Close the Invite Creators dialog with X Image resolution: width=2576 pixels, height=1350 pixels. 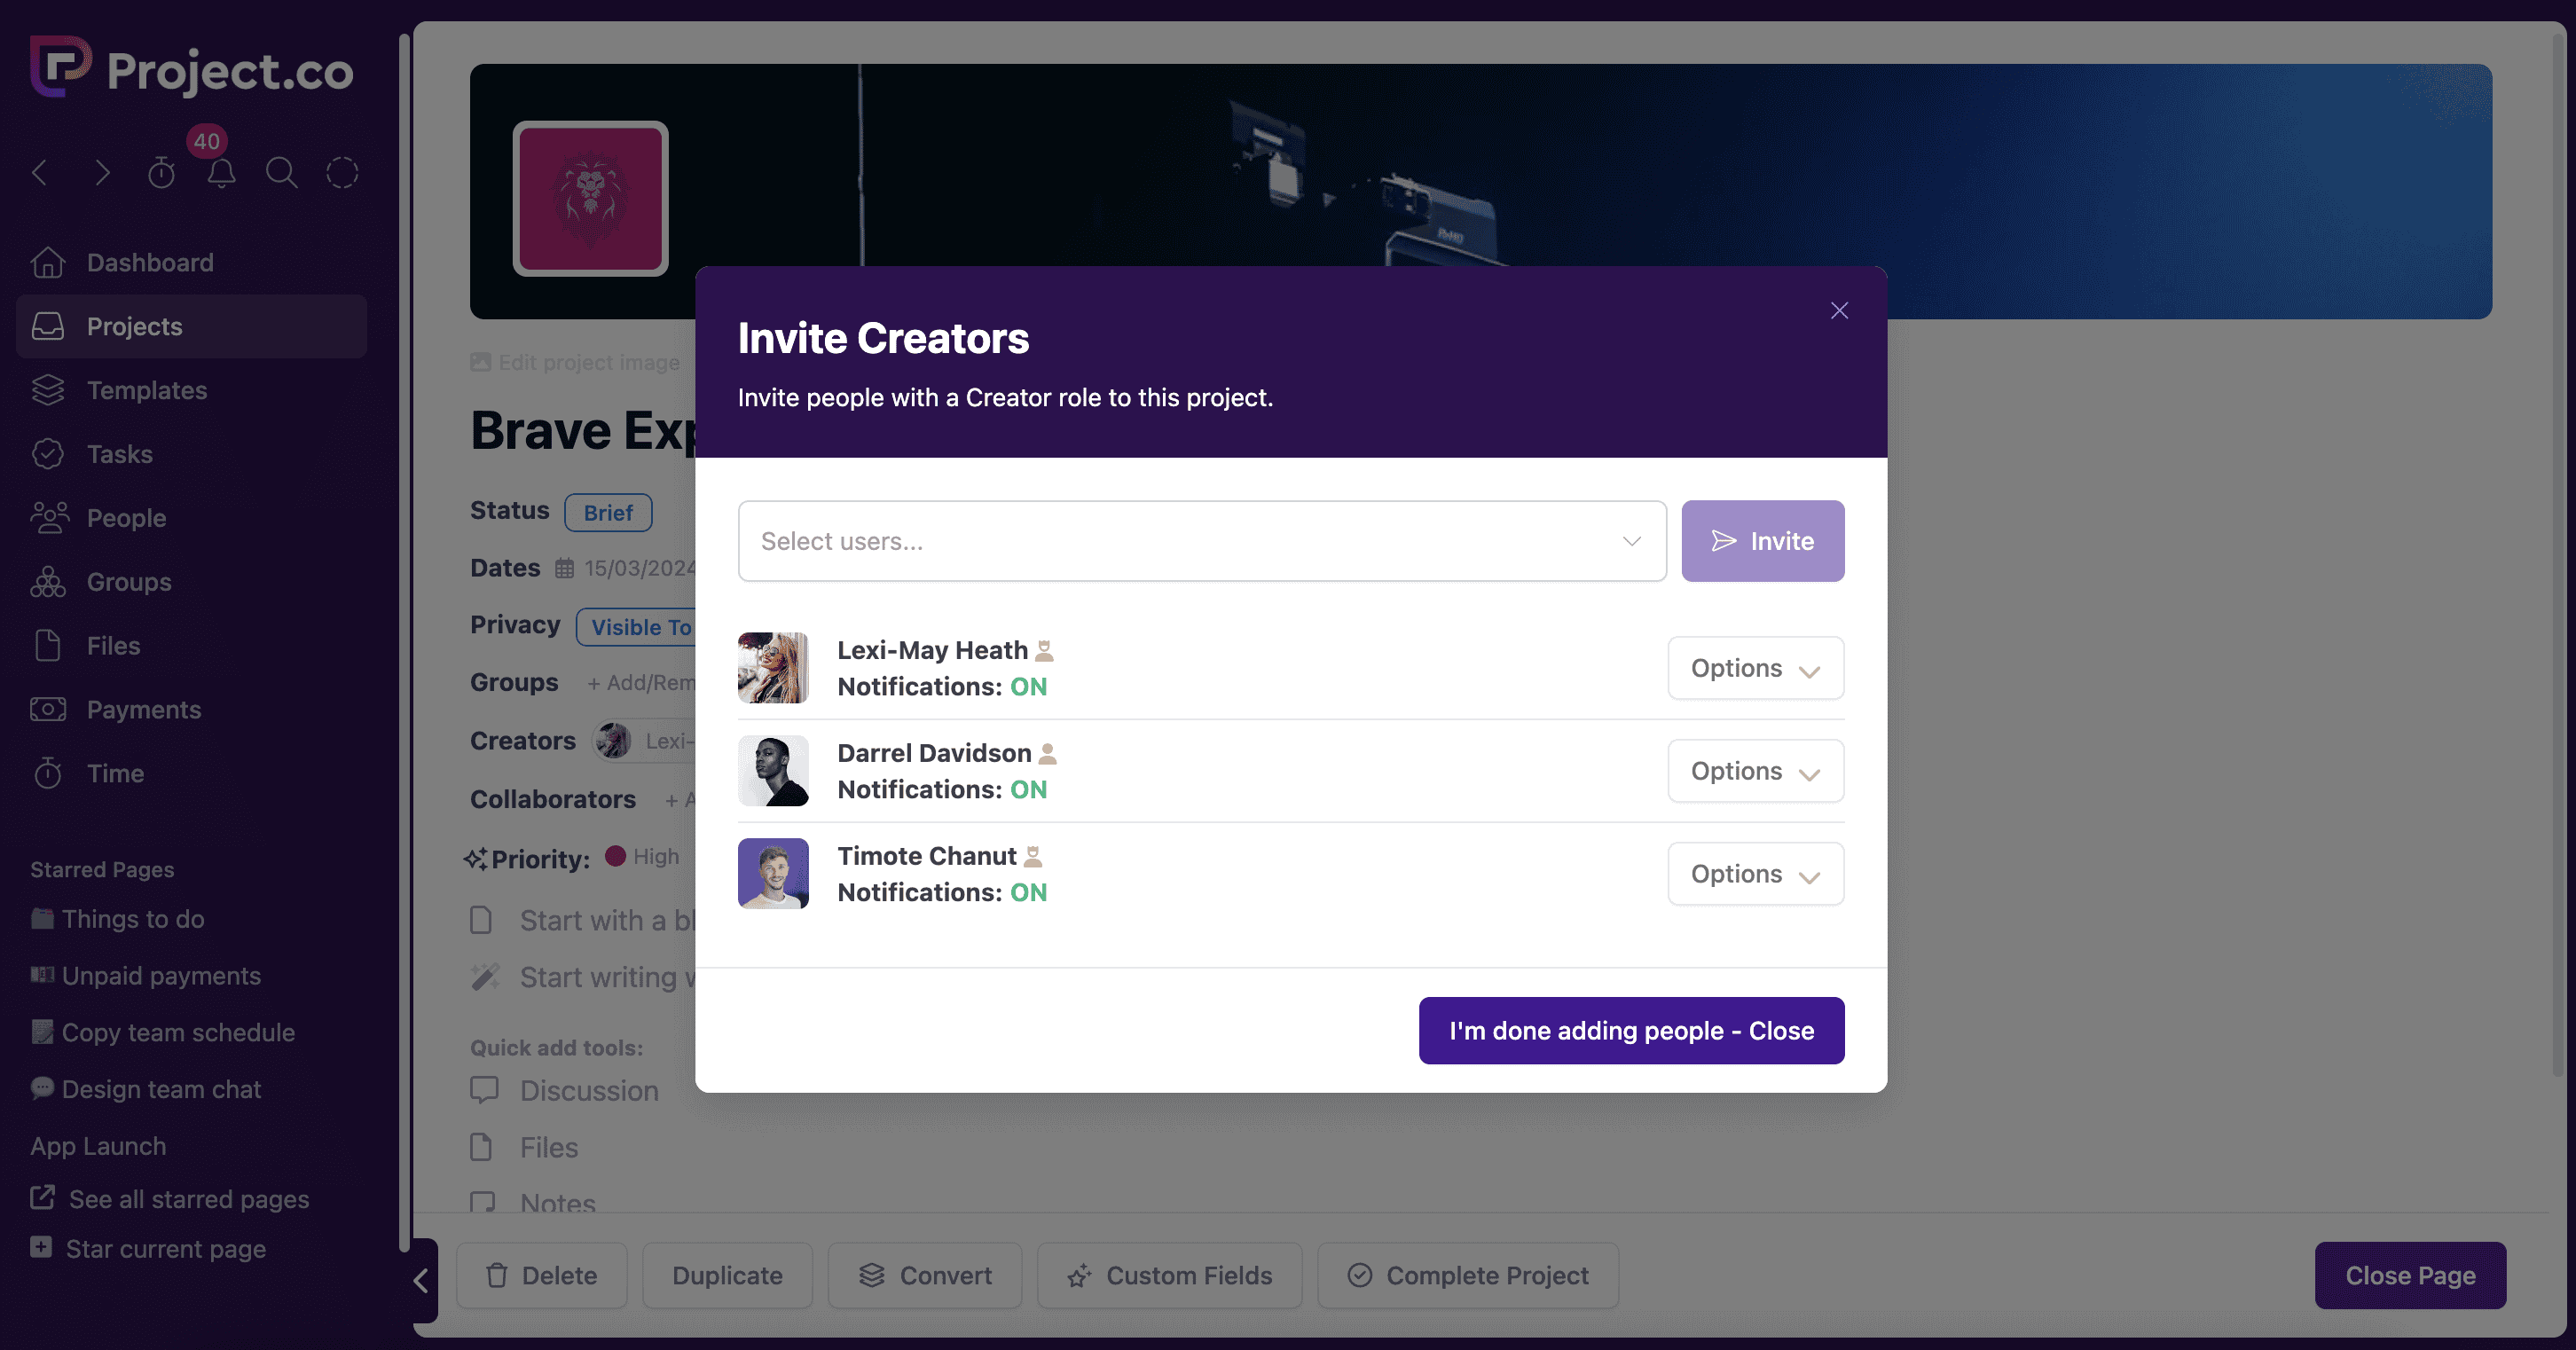pyautogui.click(x=1838, y=311)
